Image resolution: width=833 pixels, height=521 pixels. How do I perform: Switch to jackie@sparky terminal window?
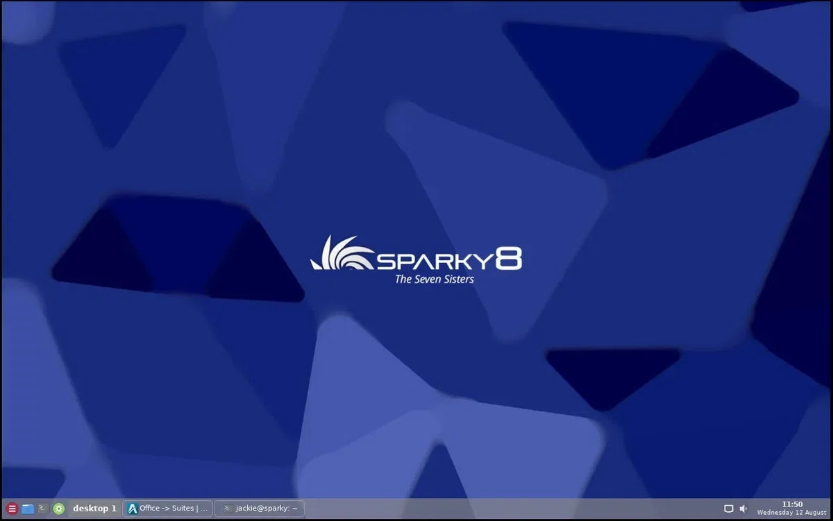(x=260, y=509)
